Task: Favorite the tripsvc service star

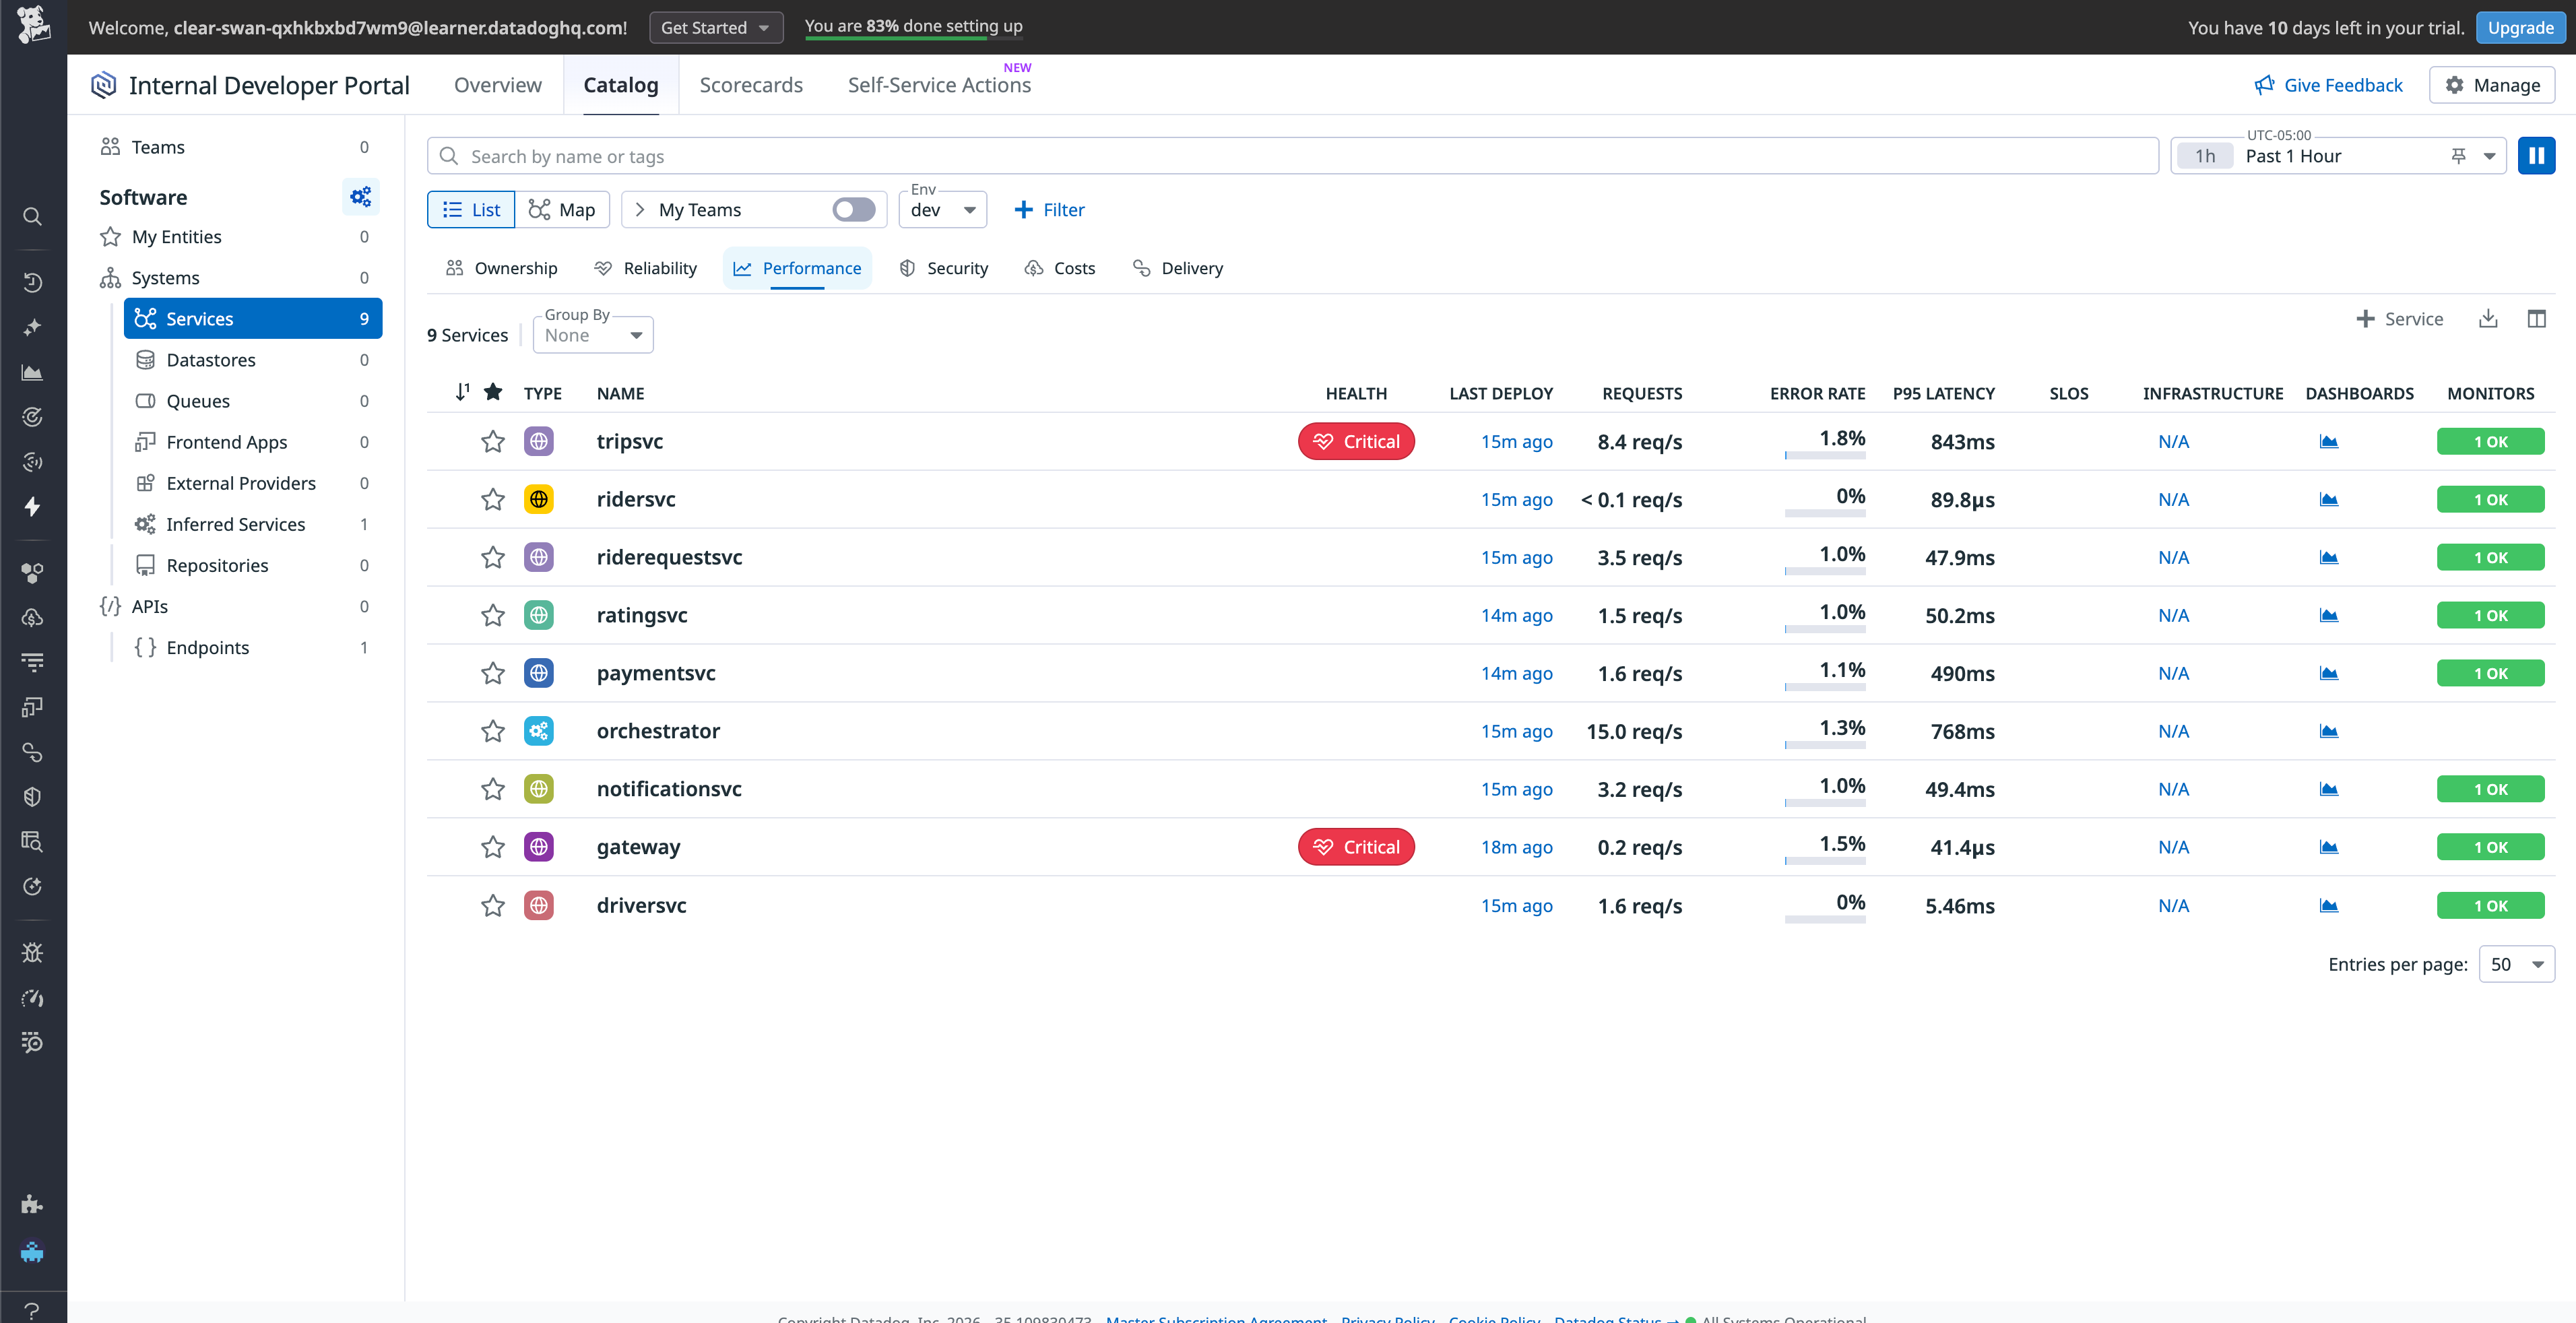Action: [493, 442]
